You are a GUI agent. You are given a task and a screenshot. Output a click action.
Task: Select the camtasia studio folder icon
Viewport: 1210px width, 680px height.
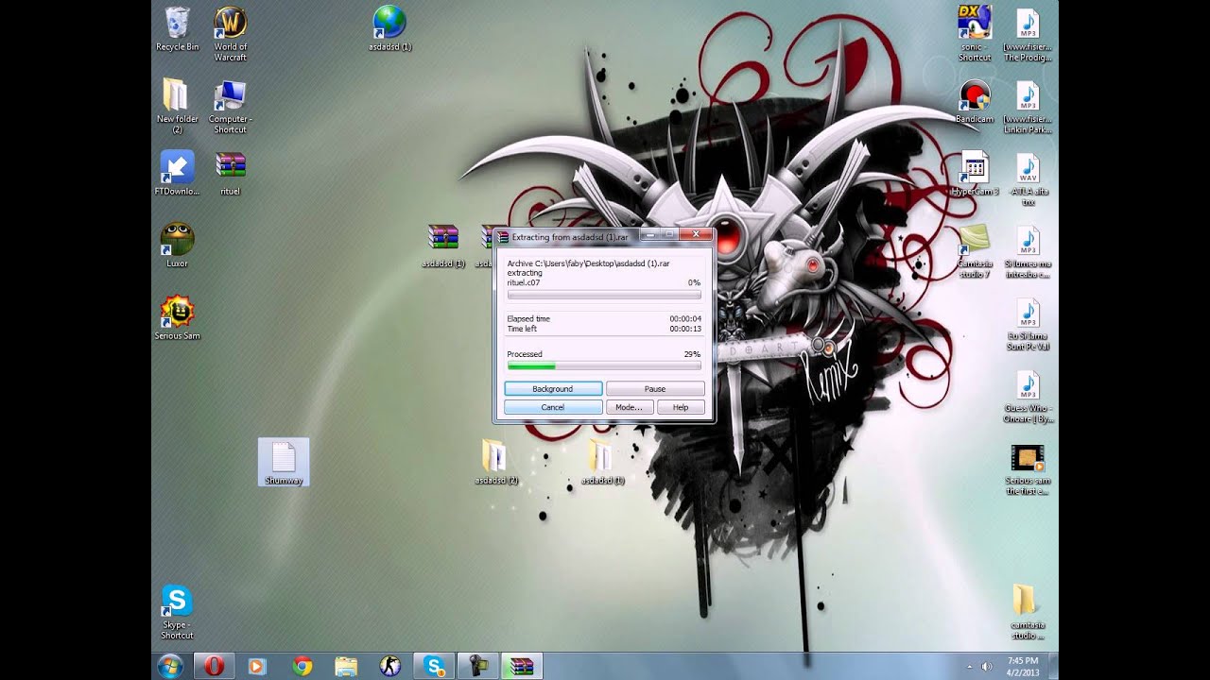click(1027, 612)
